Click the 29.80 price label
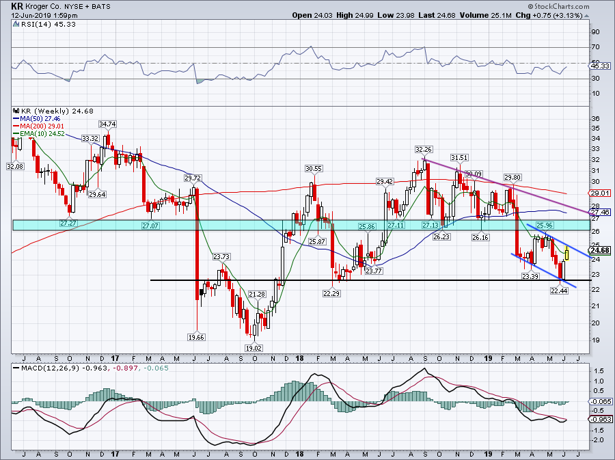This screenshot has height=460, width=615. coord(512,177)
